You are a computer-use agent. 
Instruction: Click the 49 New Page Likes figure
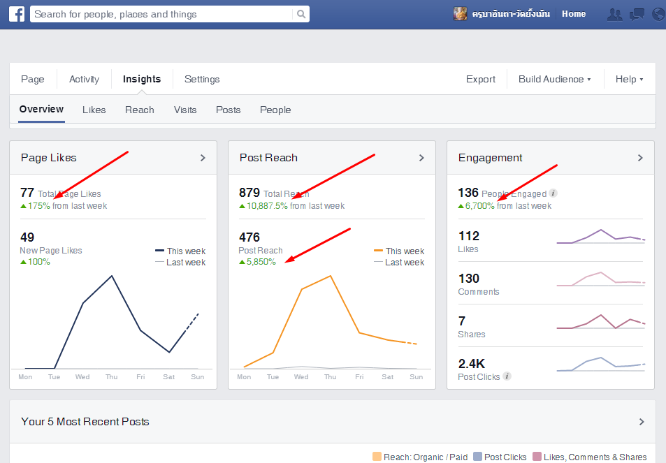point(27,237)
